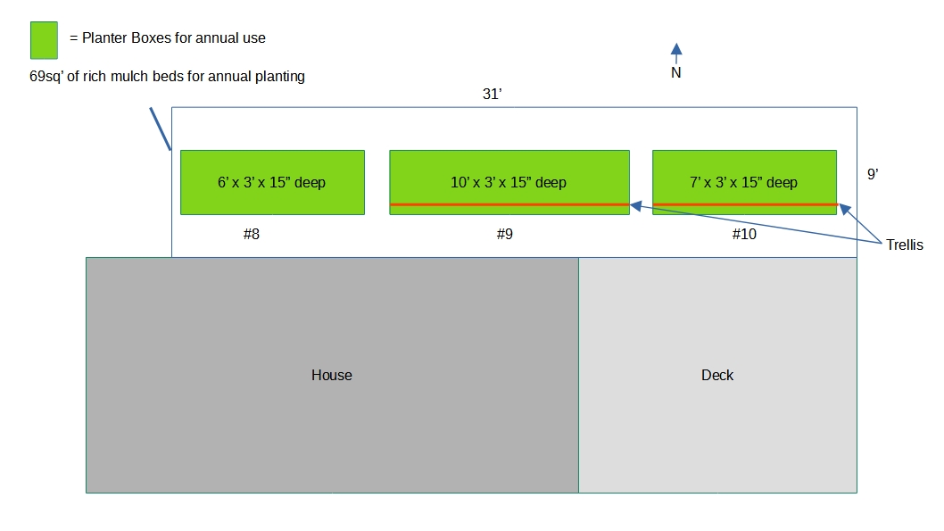Select the 6' x 3' planter box
The width and height of the screenshot is (944, 531).
[x=272, y=181]
